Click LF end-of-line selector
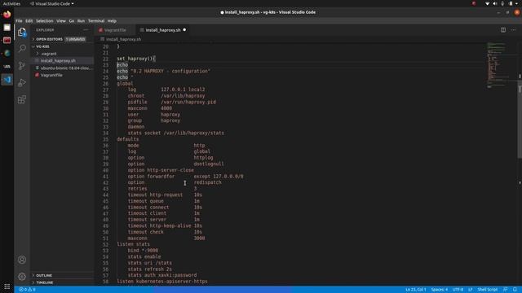522x293 pixels. tap(470, 290)
